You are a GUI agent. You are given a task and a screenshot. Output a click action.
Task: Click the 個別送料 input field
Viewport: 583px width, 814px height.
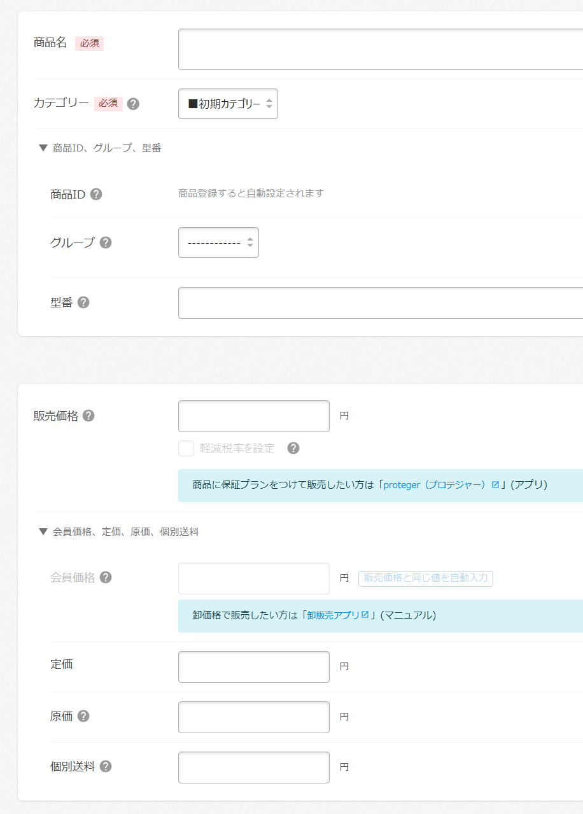[x=253, y=766]
